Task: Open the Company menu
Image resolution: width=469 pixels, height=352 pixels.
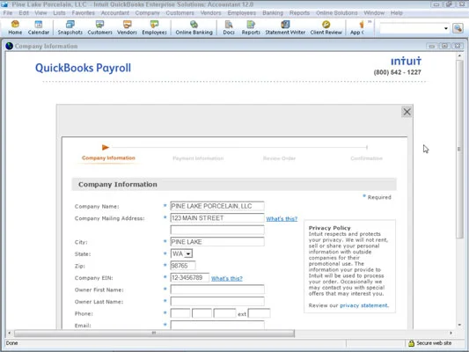Action: click(x=147, y=13)
